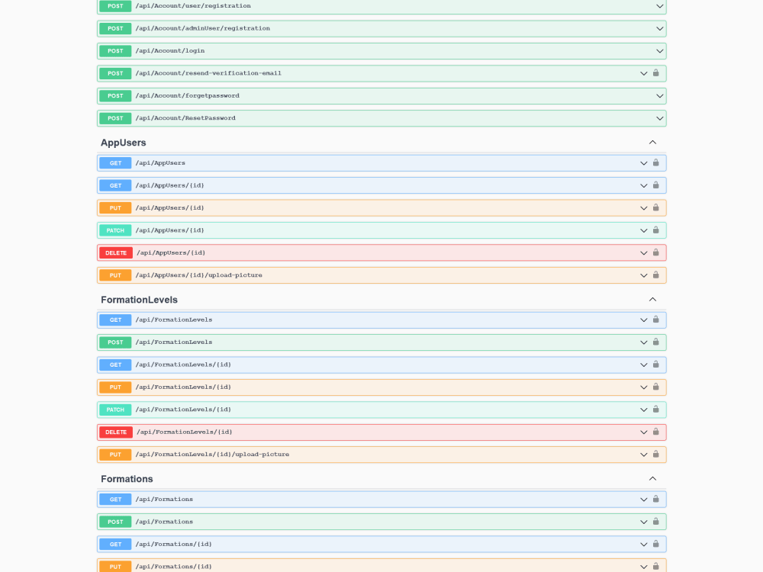Click GET badge of /api/AppUsers

[115, 163]
